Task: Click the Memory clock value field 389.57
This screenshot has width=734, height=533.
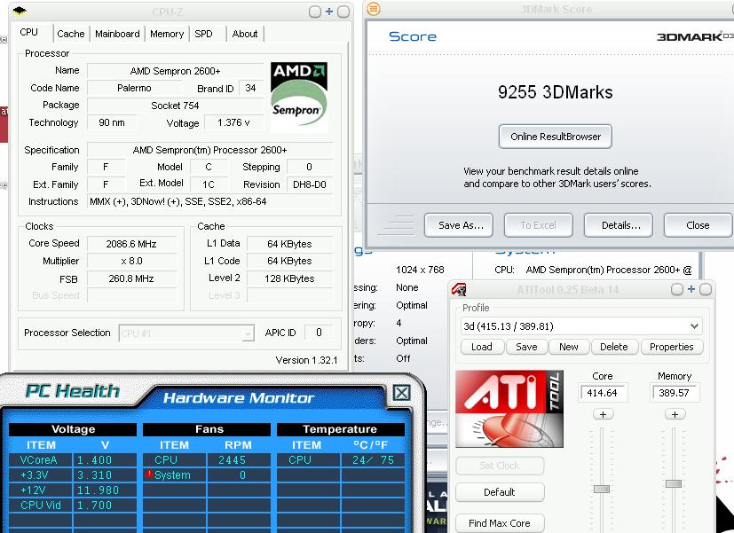Action: coord(675,393)
